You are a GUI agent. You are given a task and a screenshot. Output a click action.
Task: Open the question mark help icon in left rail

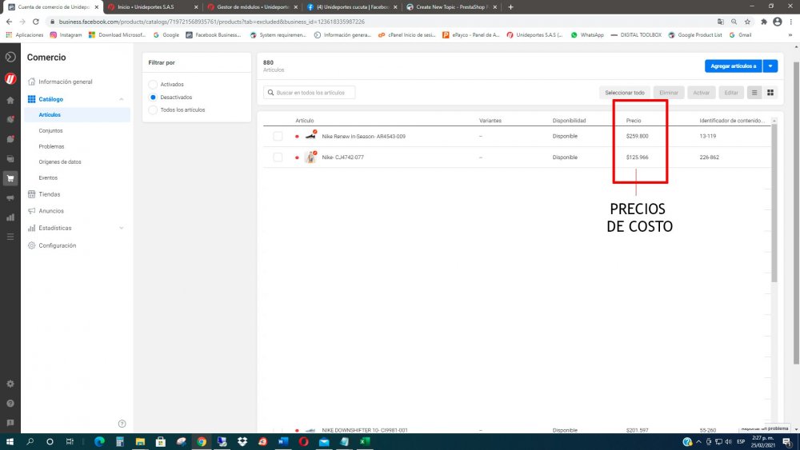10,403
